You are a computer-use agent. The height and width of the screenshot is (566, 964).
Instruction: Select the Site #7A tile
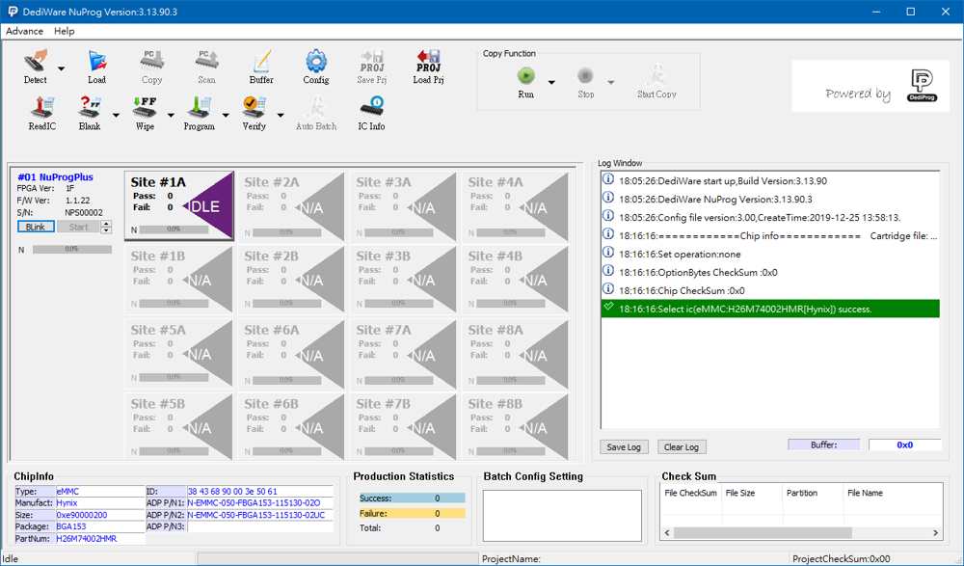click(403, 353)
